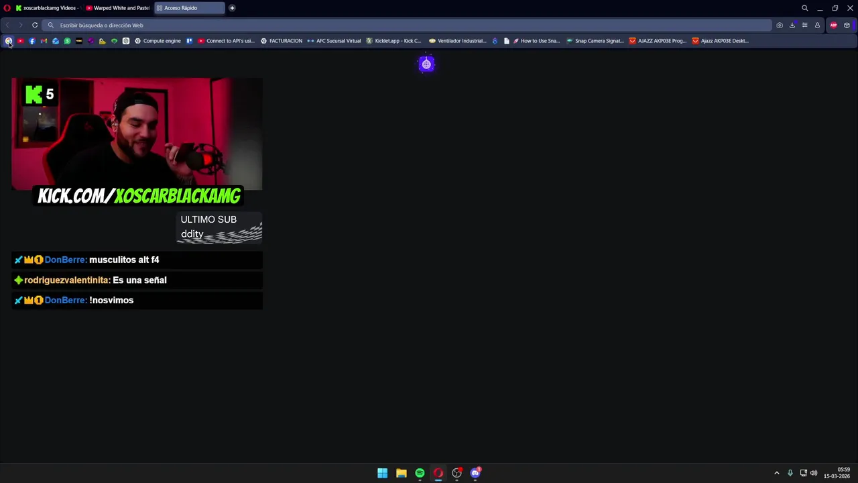Open the volume speaker tray icon
858x483 pixels.
814,473
